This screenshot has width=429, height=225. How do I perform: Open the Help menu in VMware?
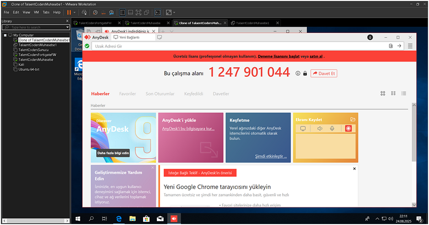click(x=57, y=12)
